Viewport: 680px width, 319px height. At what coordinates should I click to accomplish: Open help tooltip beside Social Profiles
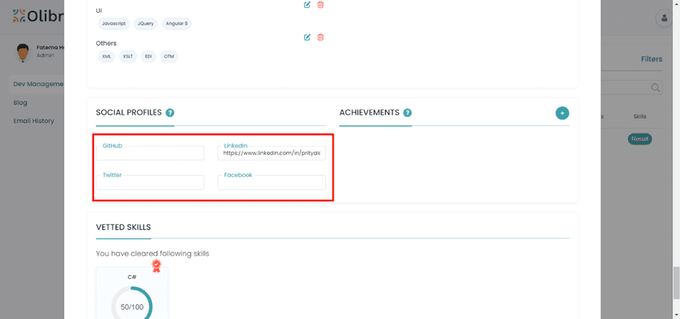pyautogui.click(x=170, y=113)
